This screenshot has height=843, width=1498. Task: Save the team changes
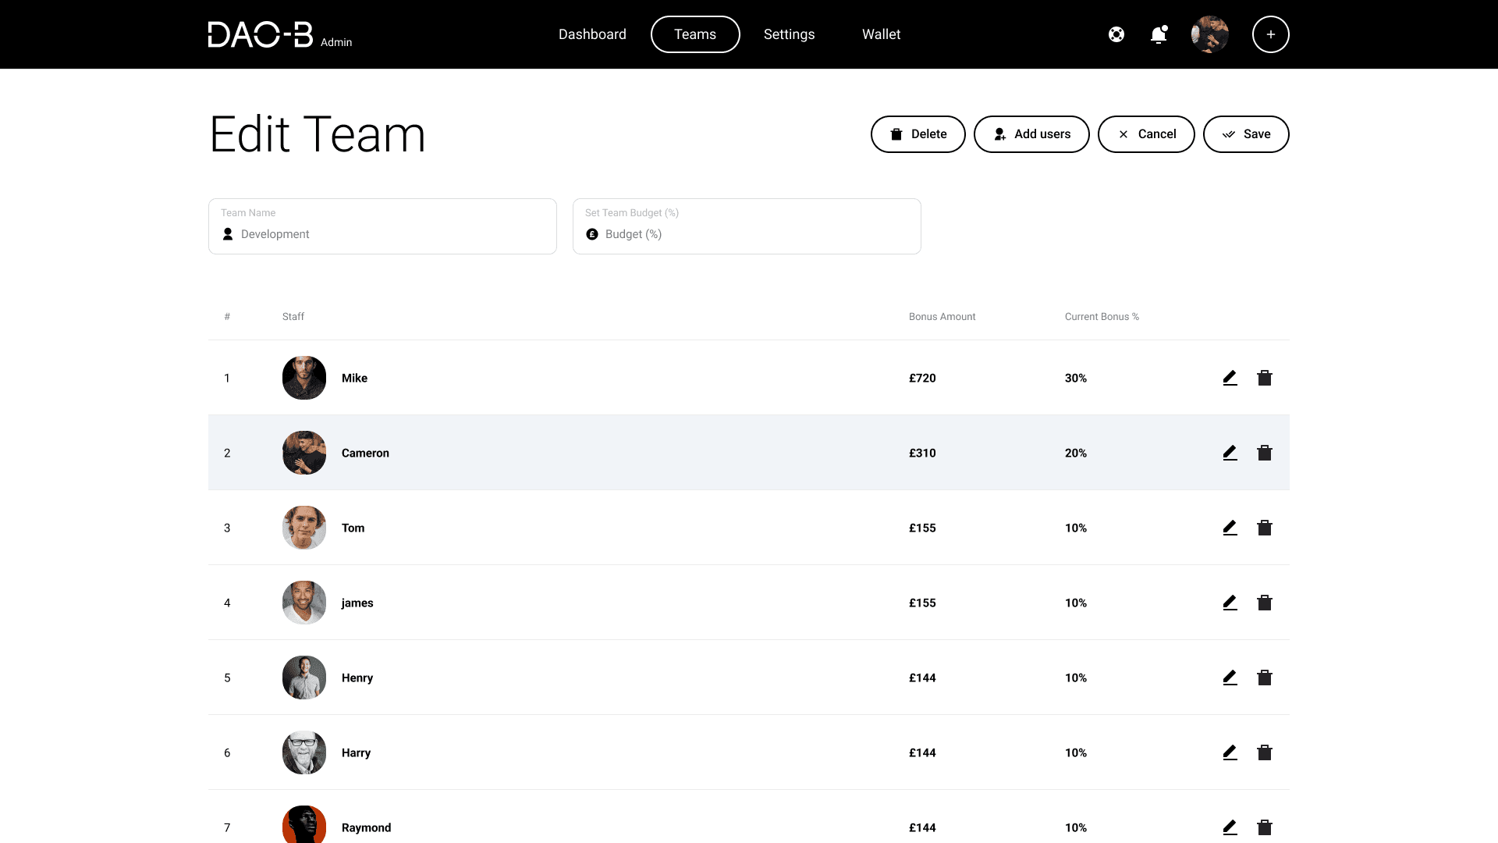point(1246,134)
